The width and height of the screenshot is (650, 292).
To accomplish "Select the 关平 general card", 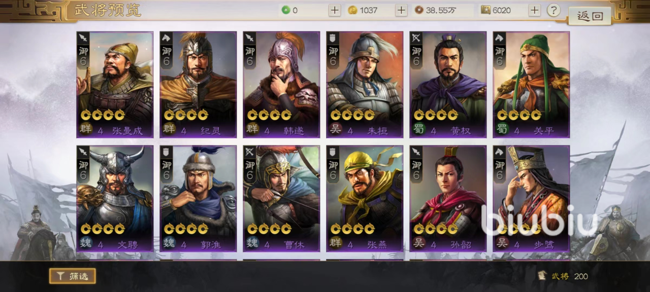I will 531,85.
